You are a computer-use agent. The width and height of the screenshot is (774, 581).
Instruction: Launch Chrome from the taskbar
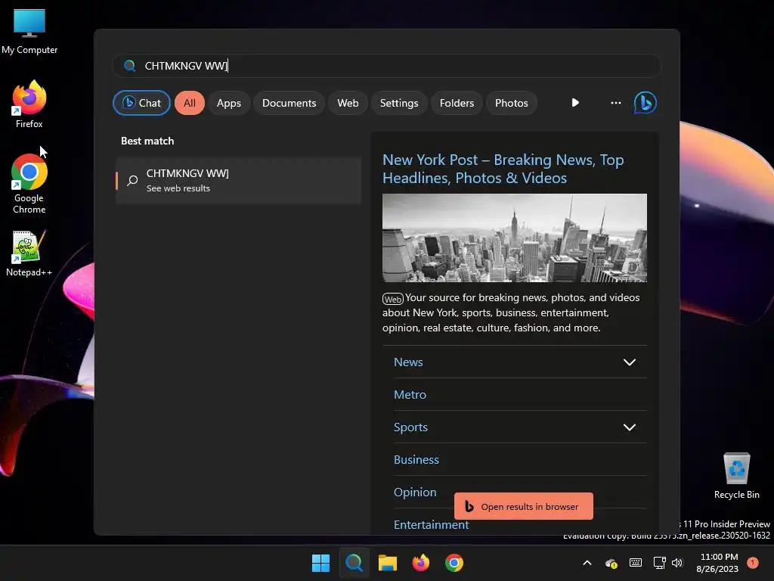coord(454,563)
